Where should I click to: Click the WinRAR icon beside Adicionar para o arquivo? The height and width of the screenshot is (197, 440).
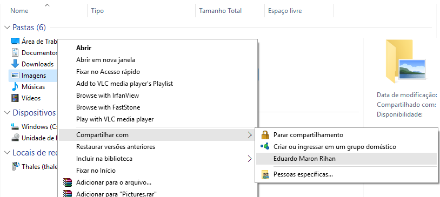click(68, 182)
